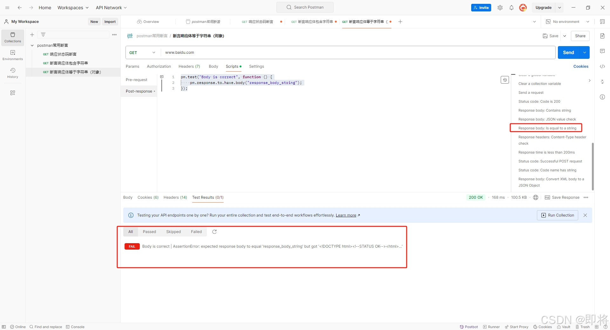Open the GET method dropdown

point(142,52)
